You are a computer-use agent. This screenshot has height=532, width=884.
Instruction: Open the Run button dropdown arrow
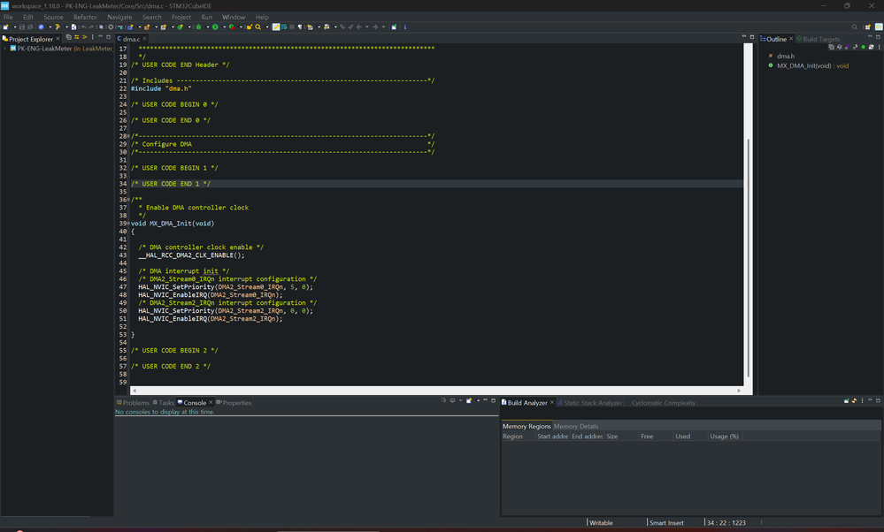click(222, 27)
